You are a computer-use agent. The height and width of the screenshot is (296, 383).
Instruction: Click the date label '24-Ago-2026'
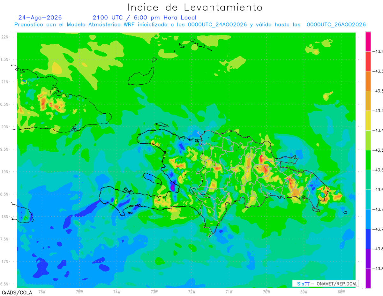(40, 18)
